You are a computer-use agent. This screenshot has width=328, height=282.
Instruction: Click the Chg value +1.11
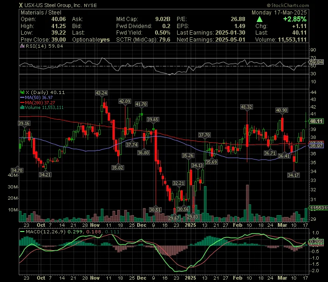coord(299,26)
